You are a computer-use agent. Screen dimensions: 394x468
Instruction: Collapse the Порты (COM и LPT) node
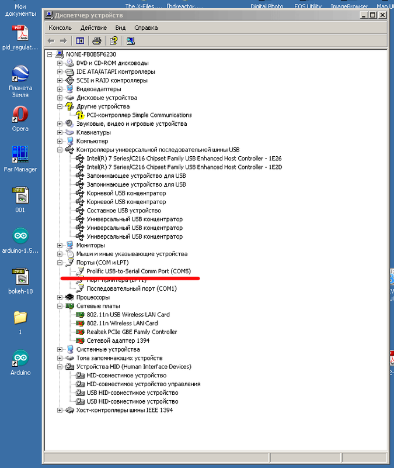click(60, 263)
